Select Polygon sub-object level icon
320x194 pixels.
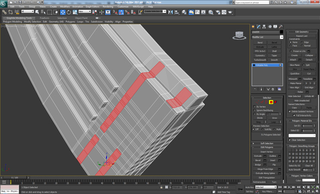[x=271, y=102]
